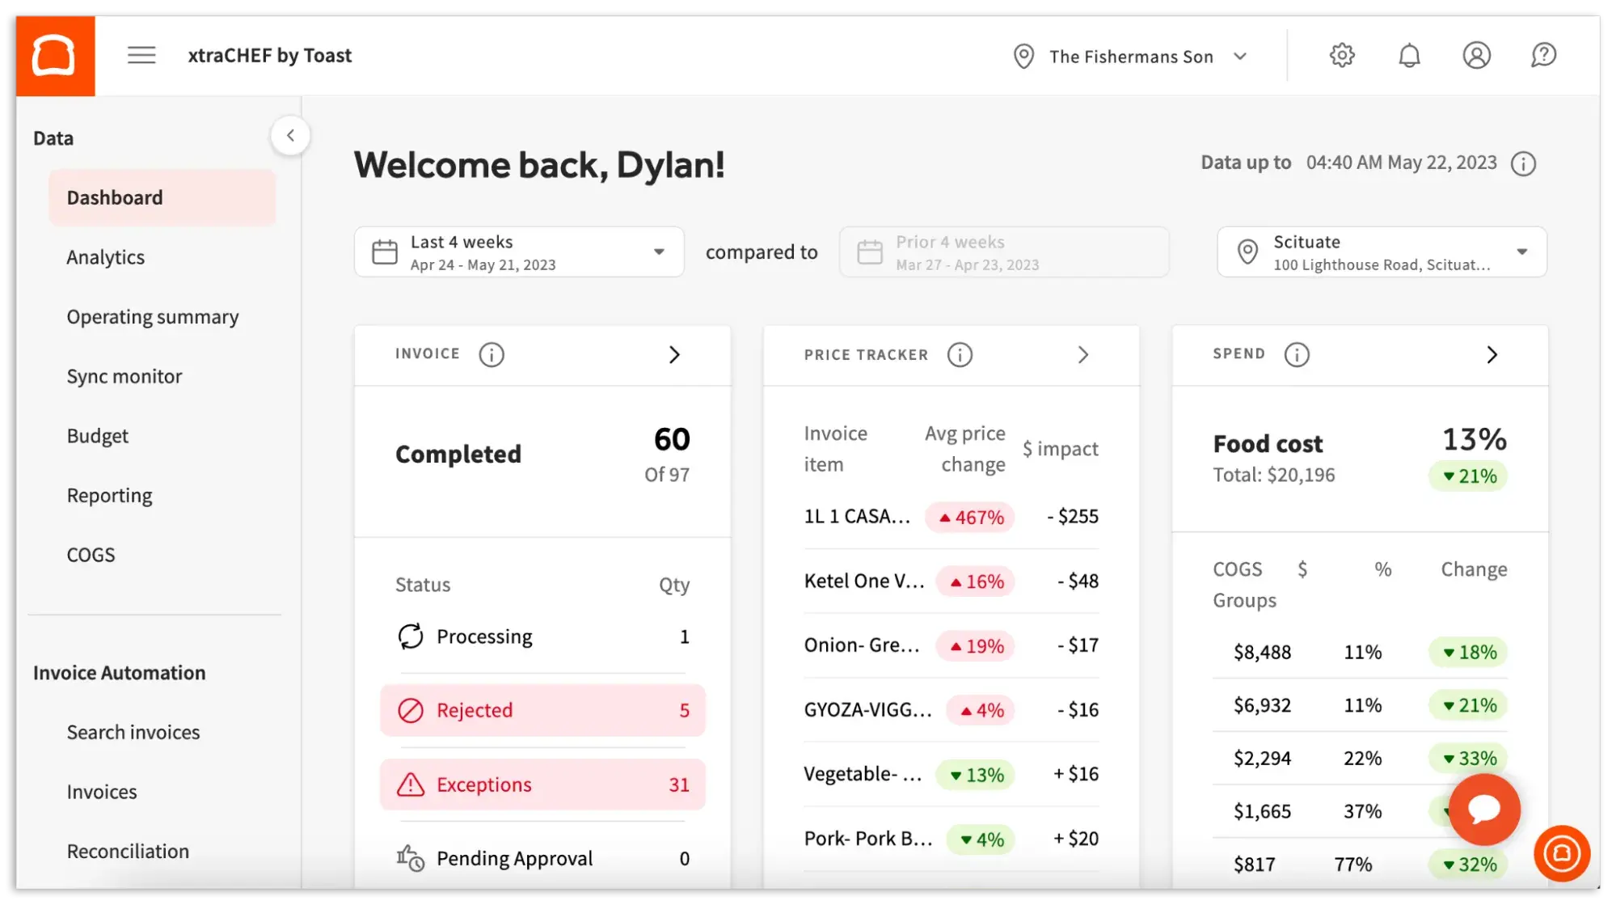Click the Price Tracker info icon

tap(958, 354)
